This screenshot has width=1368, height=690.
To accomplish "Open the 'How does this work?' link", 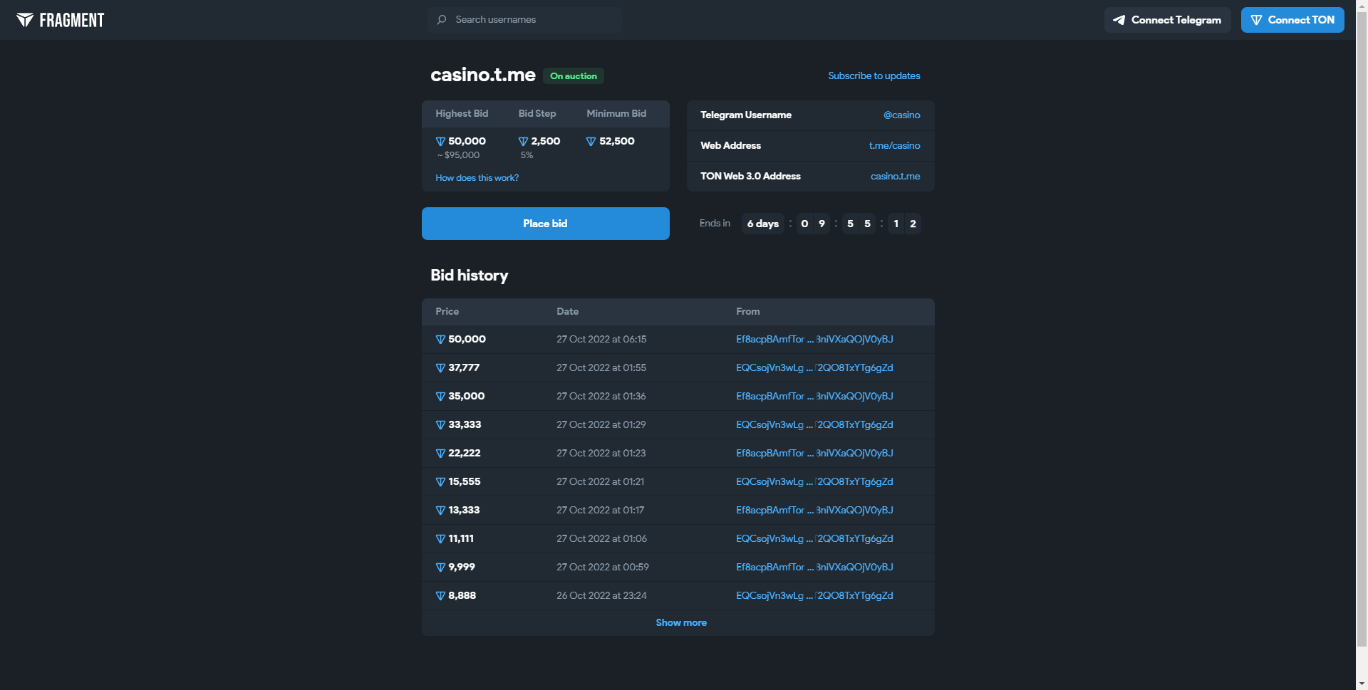I will 477,178.
